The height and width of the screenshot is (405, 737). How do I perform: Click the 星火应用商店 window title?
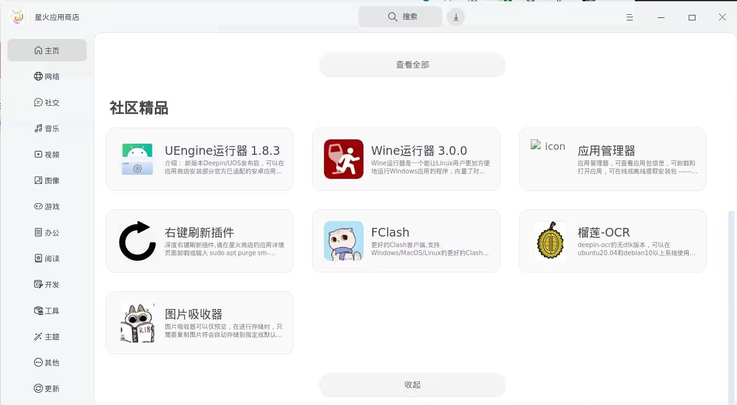[57, 17]
